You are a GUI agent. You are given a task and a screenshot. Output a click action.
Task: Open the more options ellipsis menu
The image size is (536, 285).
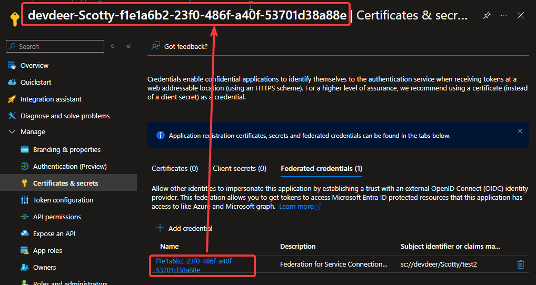[x=503, y=15]
